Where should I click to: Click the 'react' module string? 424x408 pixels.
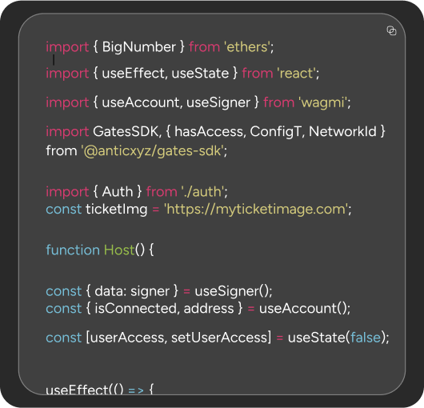point(296,74)
